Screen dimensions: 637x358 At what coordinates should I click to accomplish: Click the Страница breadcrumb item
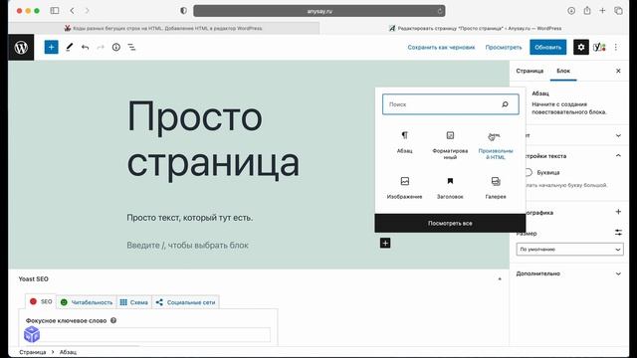pyautogui.click(x=33, y=352)
